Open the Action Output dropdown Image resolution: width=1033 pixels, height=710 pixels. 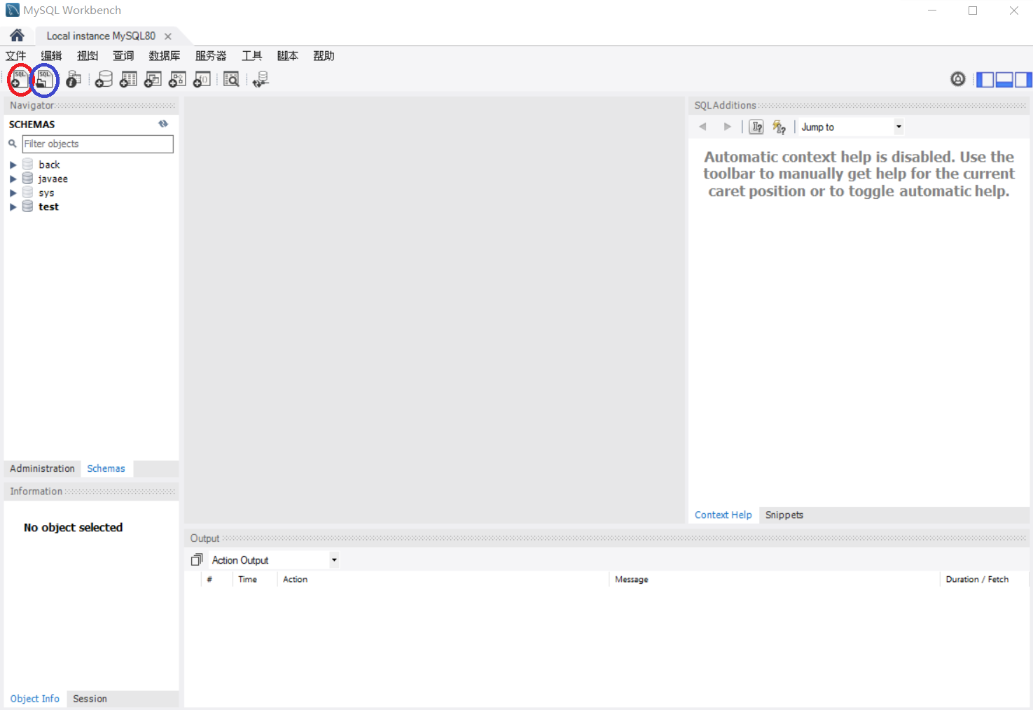(x=334, y=559)
